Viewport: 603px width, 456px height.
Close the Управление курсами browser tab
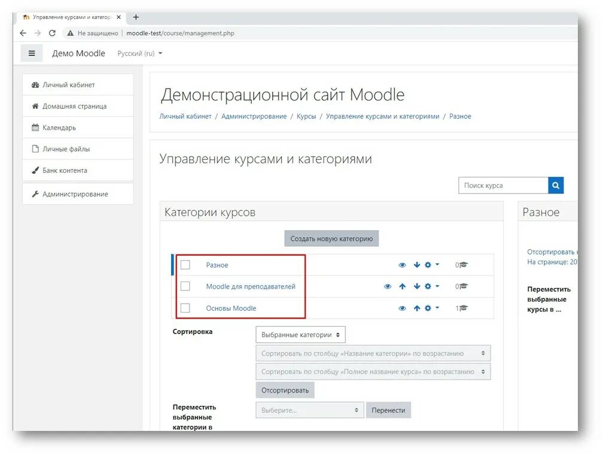[118, 17]
